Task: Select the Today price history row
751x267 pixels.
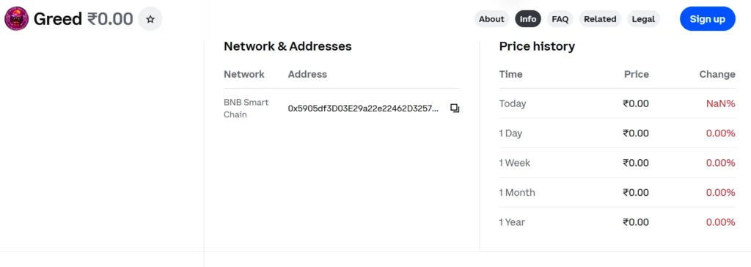Action: pos(617,103)
